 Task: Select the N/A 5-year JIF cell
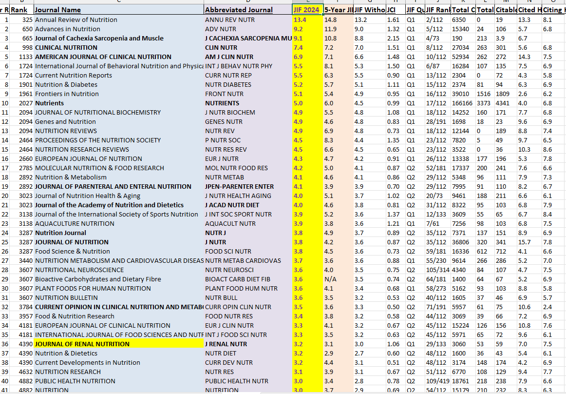point(338,279)
